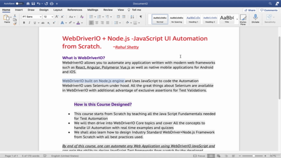This screenshot has height=158, width=281.
Task: Switch to the Draw tab
Action: 31,10
